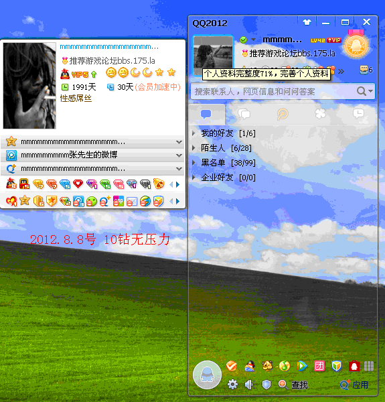Expand the 张先生的微博 section row
Image resolution: width=385 pixels, height=402 pixels.
(x=92, y=155)
